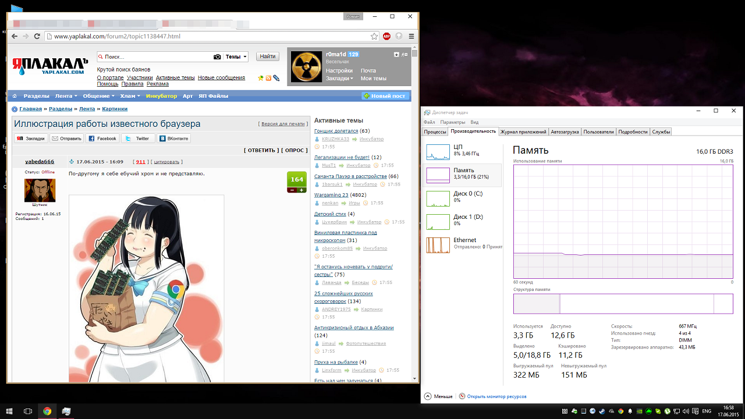Open the Темы search scope dropdown
The height and width of the screenshot is (419, 745).
pos(236,57)
